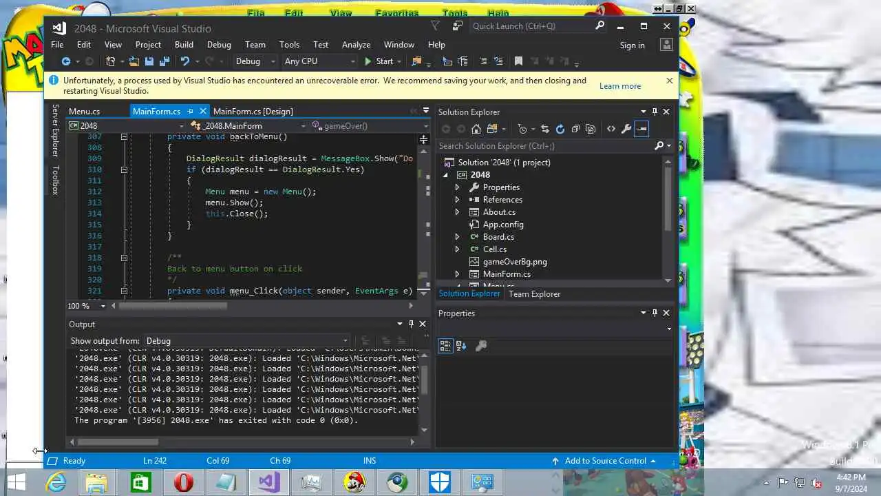The image size is (881, 496).
Task: Toggle auto-hide pin on Properties panel
Action: click(655, 313)
